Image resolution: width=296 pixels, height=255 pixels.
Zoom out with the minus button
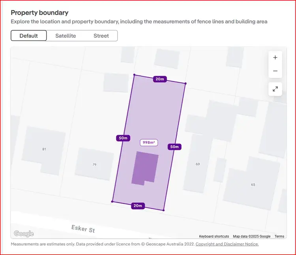click(275, 71)
